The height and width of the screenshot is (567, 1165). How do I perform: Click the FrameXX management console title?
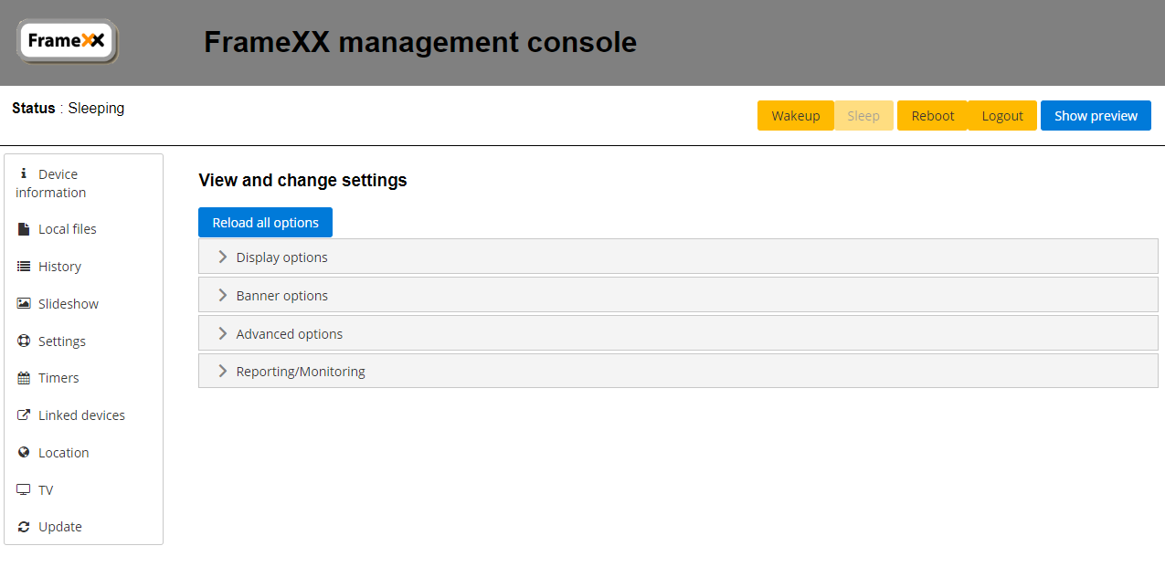click(x=420, y=42)
